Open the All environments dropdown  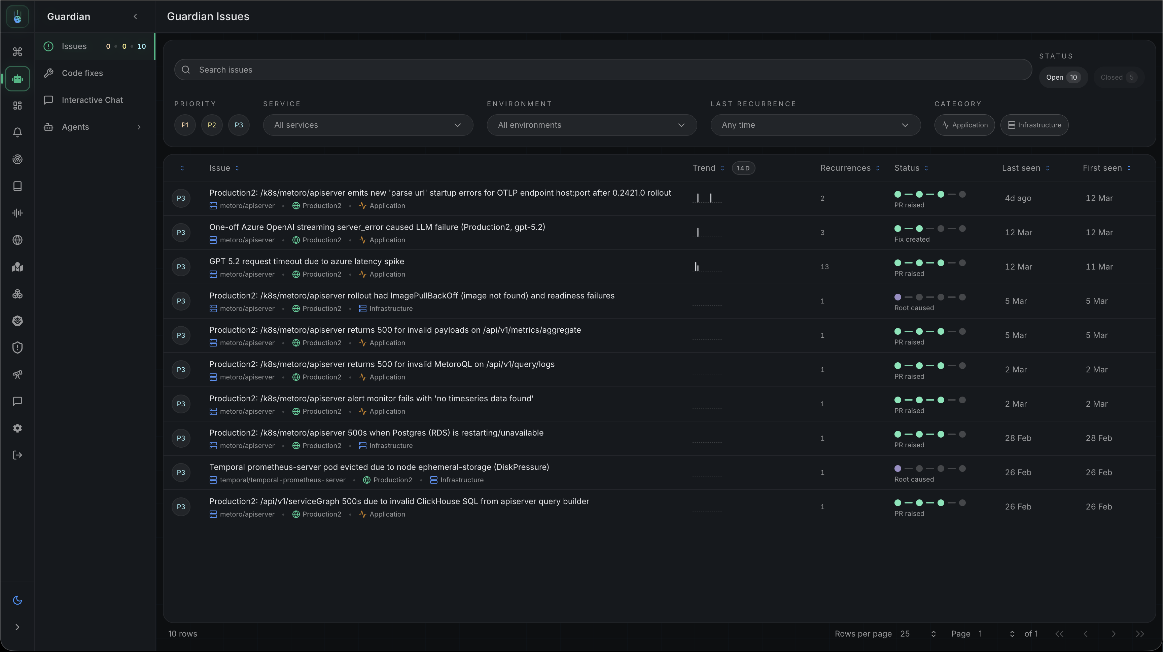point(592,125)
